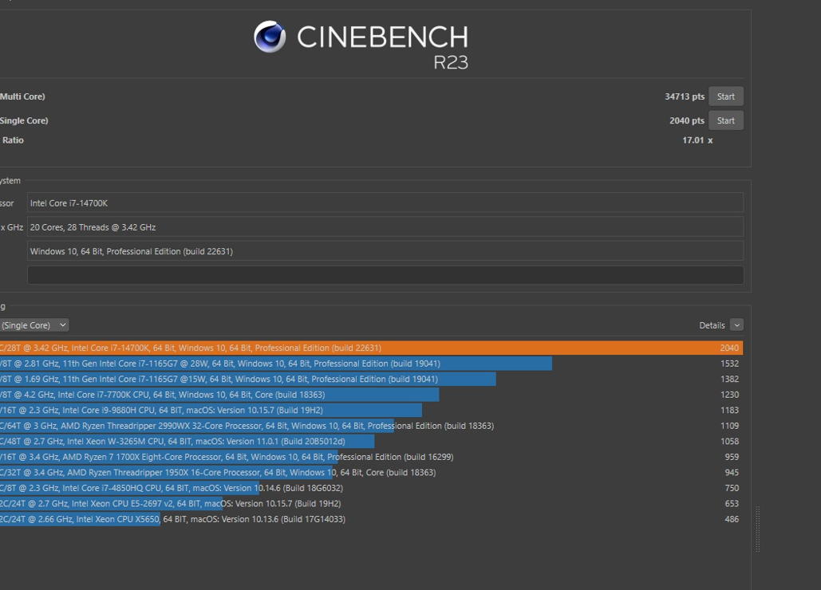
Task: Click the empty info text field
Action: click(x=385, y=275)
